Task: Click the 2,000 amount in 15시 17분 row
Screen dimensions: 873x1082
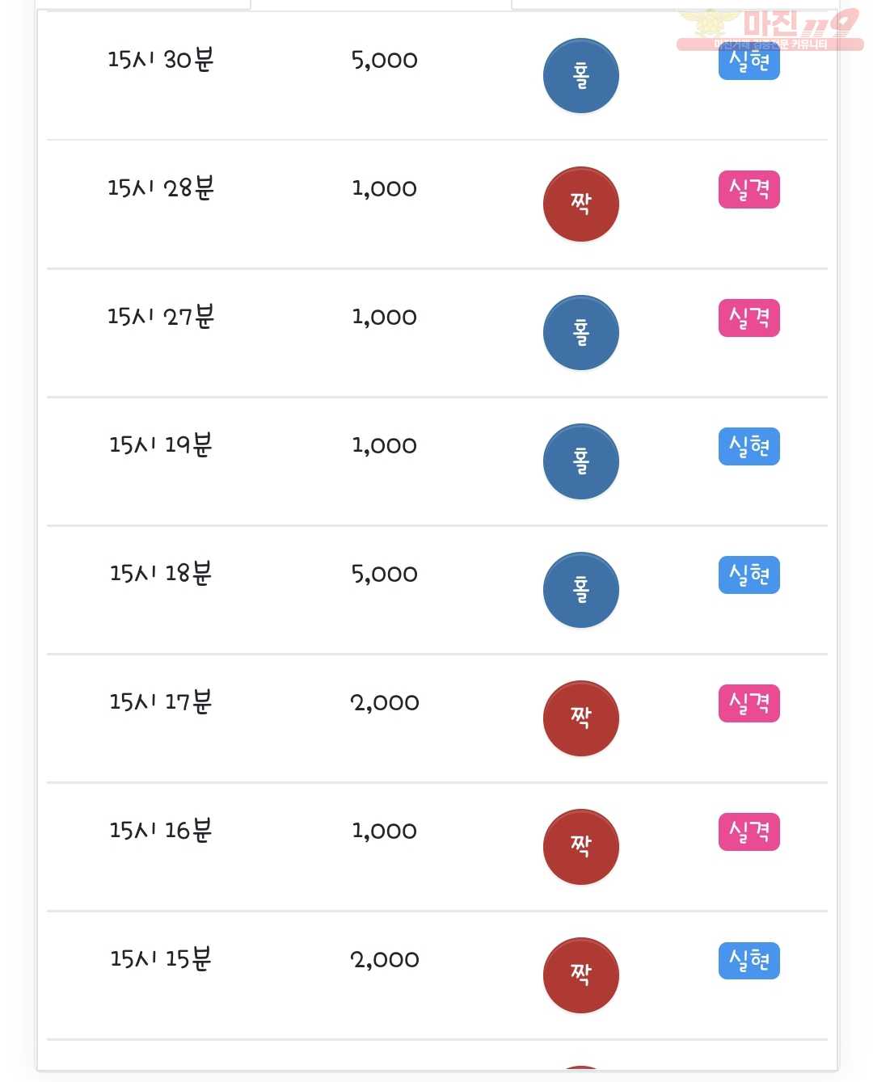Action: (385, 703)
